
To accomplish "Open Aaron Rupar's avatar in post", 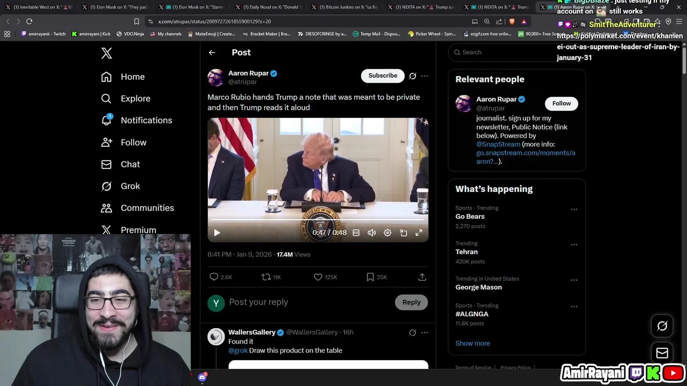I will [x=216, y=77].
